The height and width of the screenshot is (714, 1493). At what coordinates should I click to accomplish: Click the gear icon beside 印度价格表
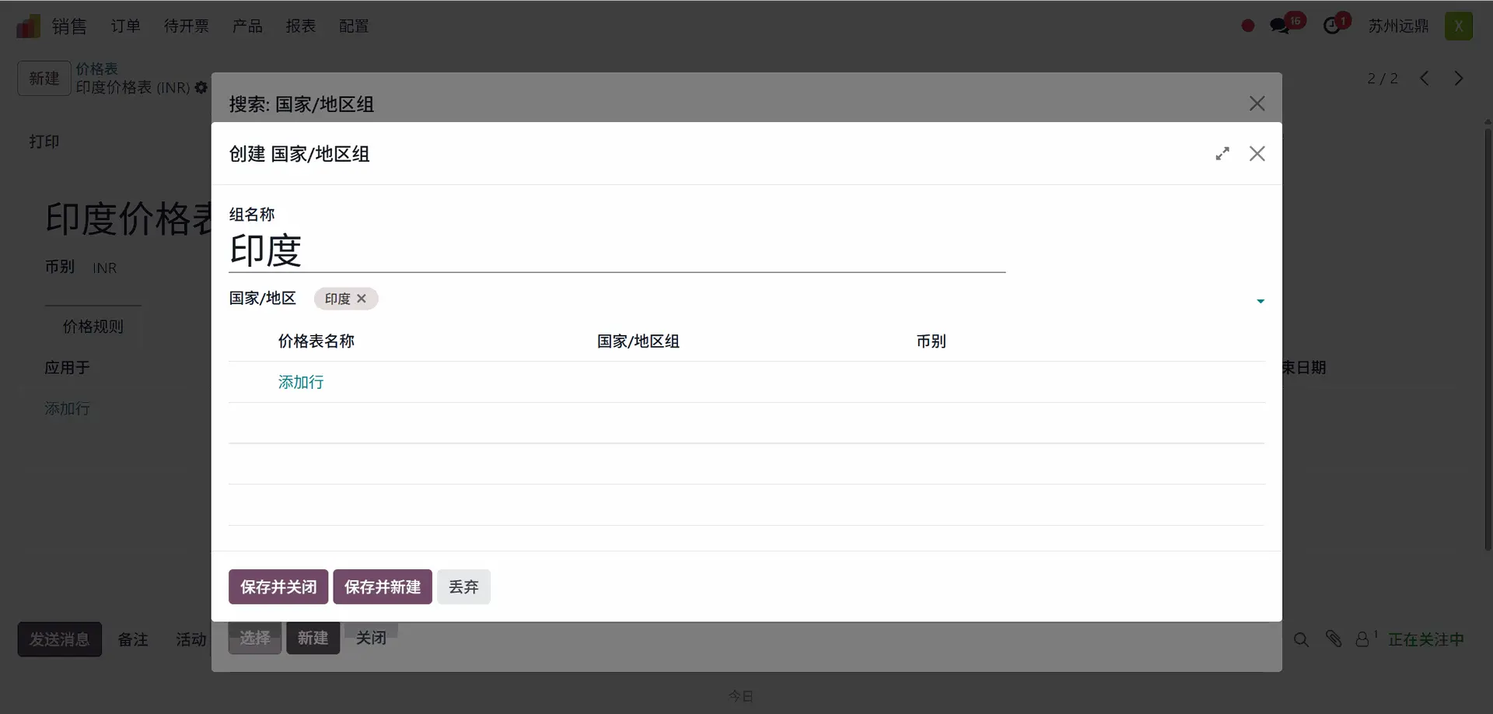pos(201,88)
